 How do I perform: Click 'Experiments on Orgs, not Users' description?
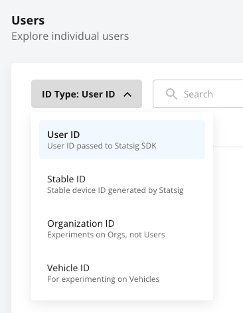106,235
